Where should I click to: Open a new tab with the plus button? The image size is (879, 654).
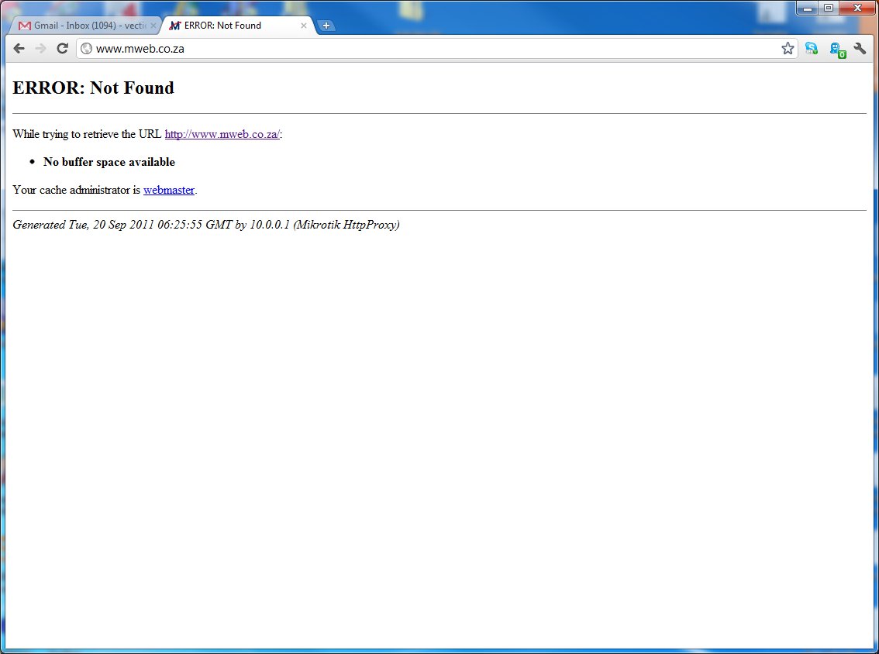(326, 25)
